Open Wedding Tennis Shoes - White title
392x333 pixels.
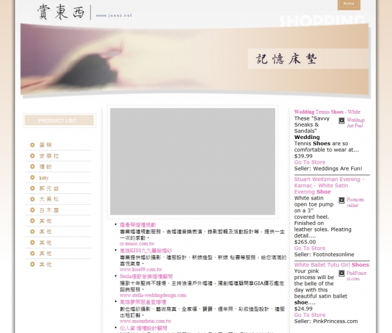[x=327, y=112]
